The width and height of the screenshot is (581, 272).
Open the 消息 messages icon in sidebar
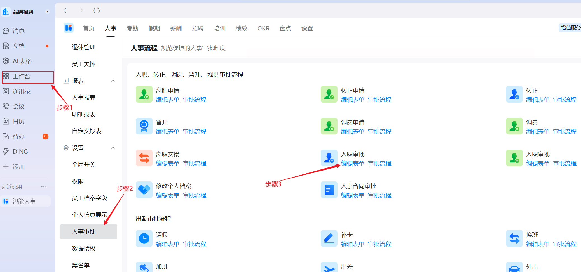pyautogui.click(x=6, y=31)
